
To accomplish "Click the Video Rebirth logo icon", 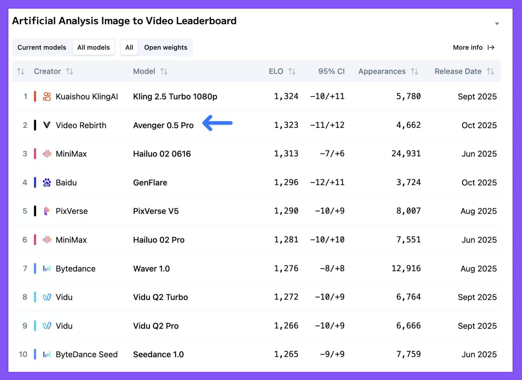I will click(x=47, y=125).
